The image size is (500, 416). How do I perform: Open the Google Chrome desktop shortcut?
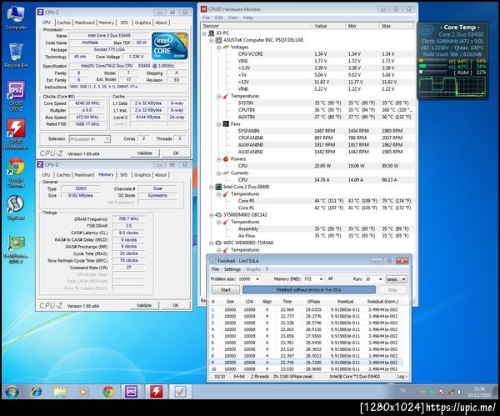point(16,173)
